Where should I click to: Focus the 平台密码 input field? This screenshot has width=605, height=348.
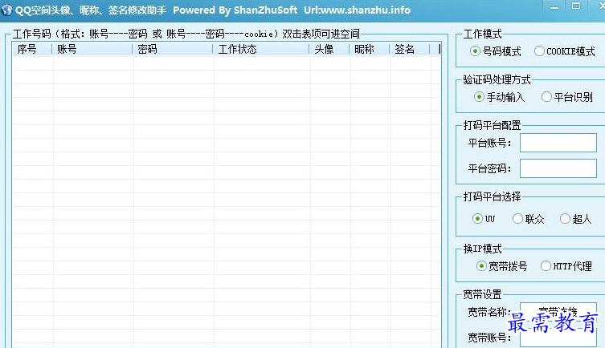pos(558,168)
